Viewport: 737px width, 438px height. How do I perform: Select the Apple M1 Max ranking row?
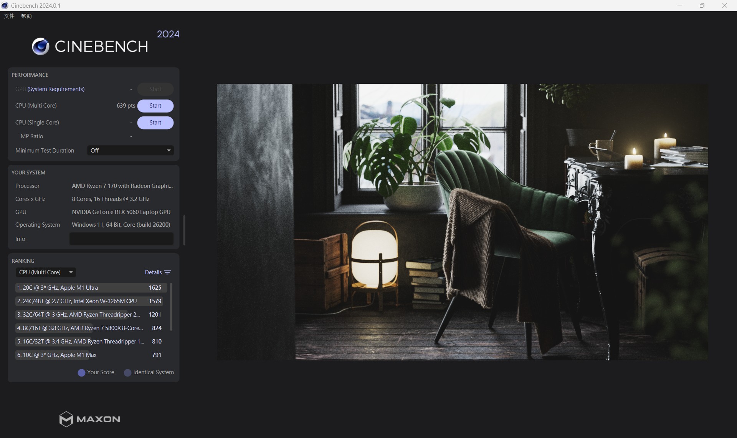tap(91, 355)
